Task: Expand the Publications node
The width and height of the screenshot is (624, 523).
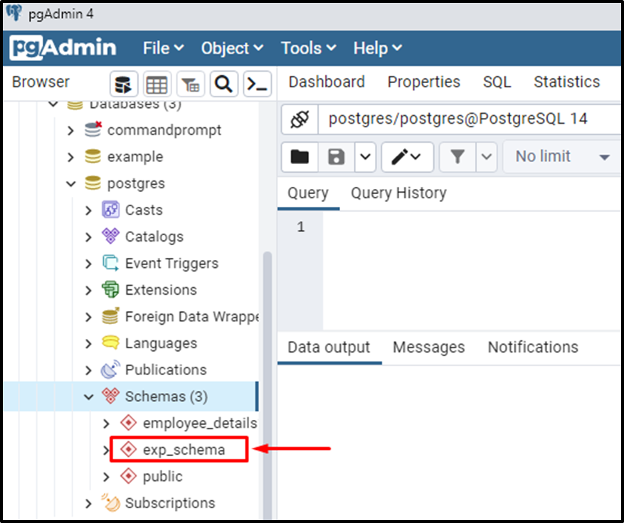Action: (x=88, y=370)
